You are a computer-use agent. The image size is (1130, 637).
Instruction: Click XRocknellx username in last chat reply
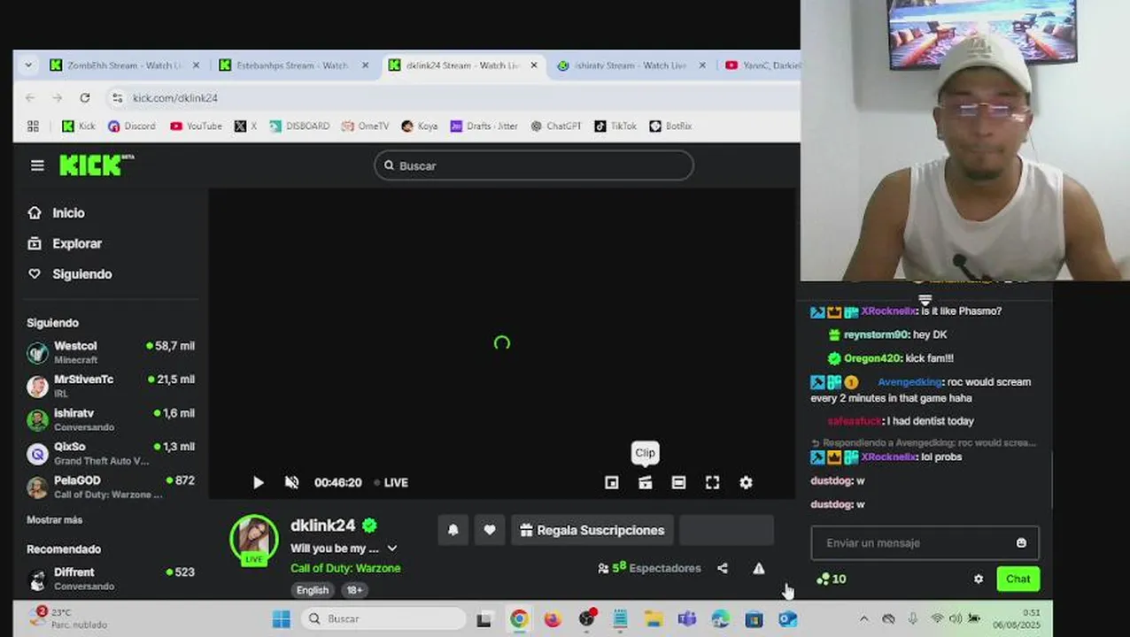pos(888,457)
